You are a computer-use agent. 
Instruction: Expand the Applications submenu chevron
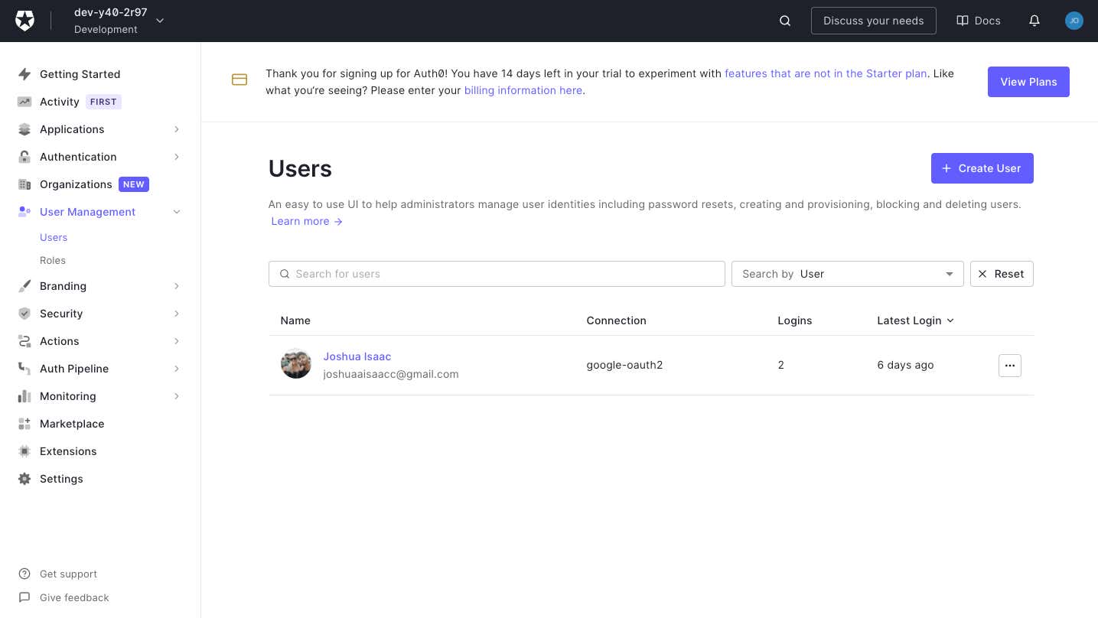click(x=177, y=129)
